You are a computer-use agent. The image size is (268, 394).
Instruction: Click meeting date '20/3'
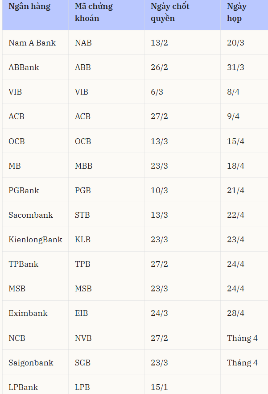(x=235, y=43)
